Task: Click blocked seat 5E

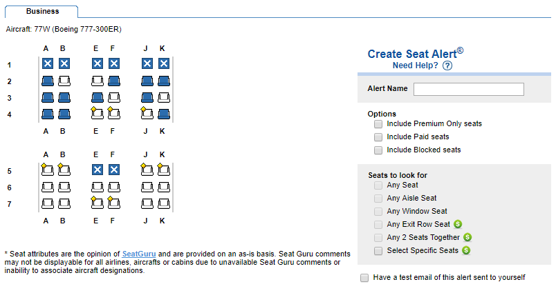Action: (98, 169)
